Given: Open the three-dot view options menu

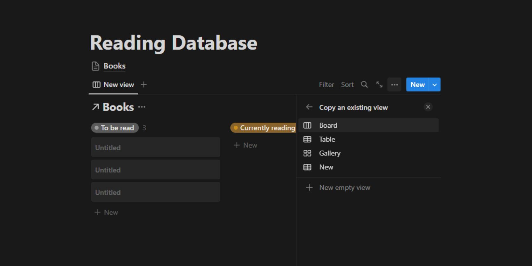Looking at the screenshot, I should pos(394,85).
